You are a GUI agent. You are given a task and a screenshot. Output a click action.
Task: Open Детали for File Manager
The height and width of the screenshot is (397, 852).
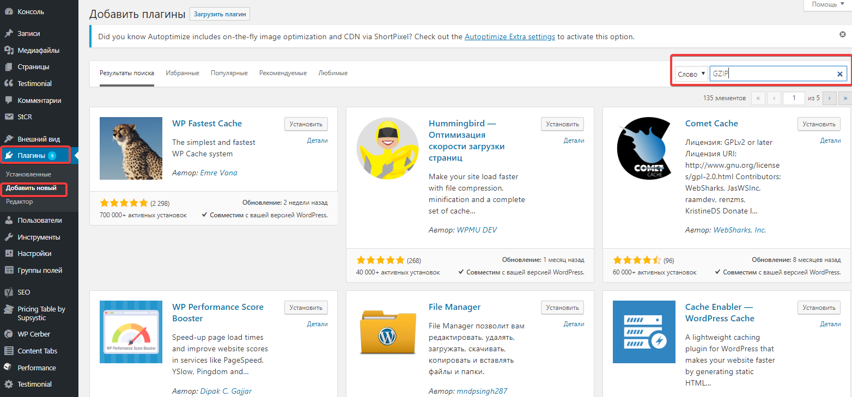(x=574, y=324)
